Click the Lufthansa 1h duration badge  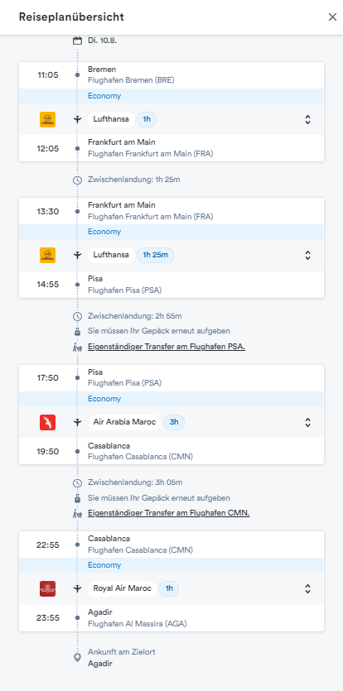coord(147,119)
